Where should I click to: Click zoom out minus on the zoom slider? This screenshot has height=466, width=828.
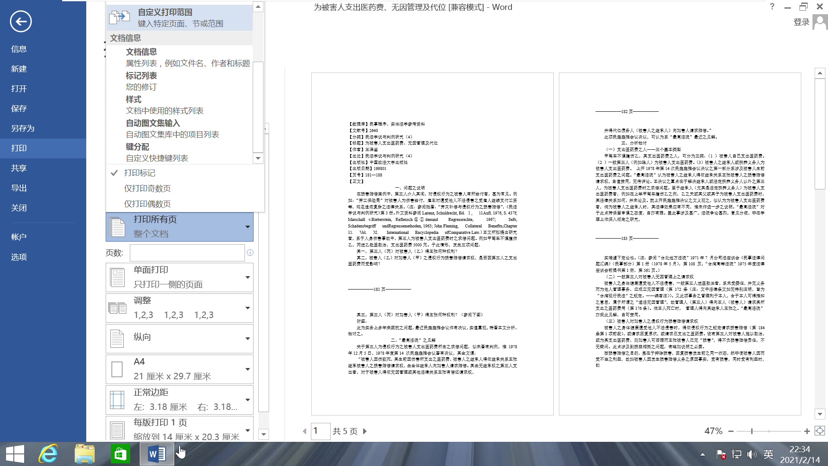tap(731, 431)
